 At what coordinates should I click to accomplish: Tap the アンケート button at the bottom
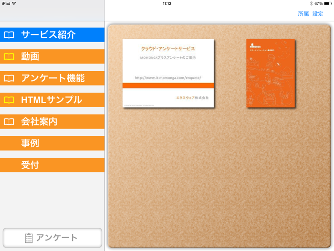click(52, 238)
